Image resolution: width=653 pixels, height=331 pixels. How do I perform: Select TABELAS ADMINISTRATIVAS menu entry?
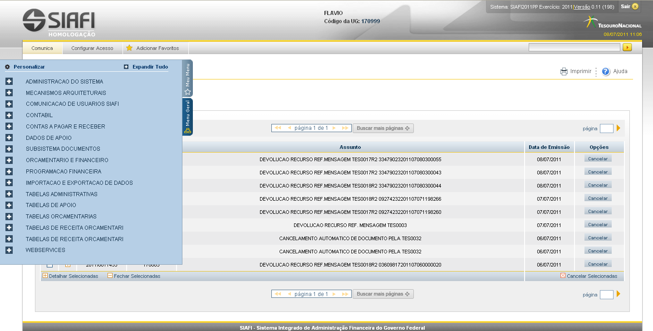[62, 194]
